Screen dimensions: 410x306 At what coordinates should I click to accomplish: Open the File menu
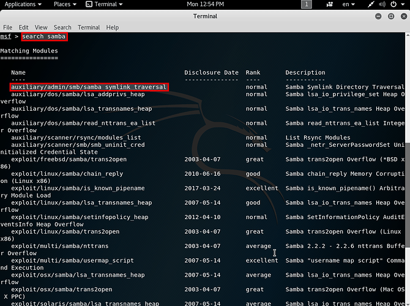[x=8, y=28]
